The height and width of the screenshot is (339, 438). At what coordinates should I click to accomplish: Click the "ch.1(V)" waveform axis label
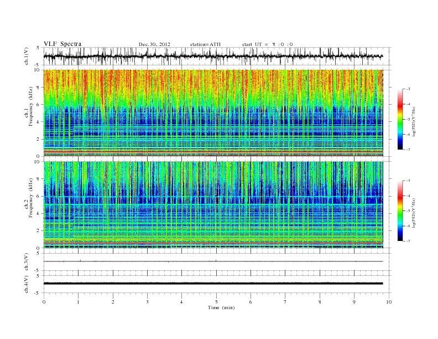tap(27, 56)
